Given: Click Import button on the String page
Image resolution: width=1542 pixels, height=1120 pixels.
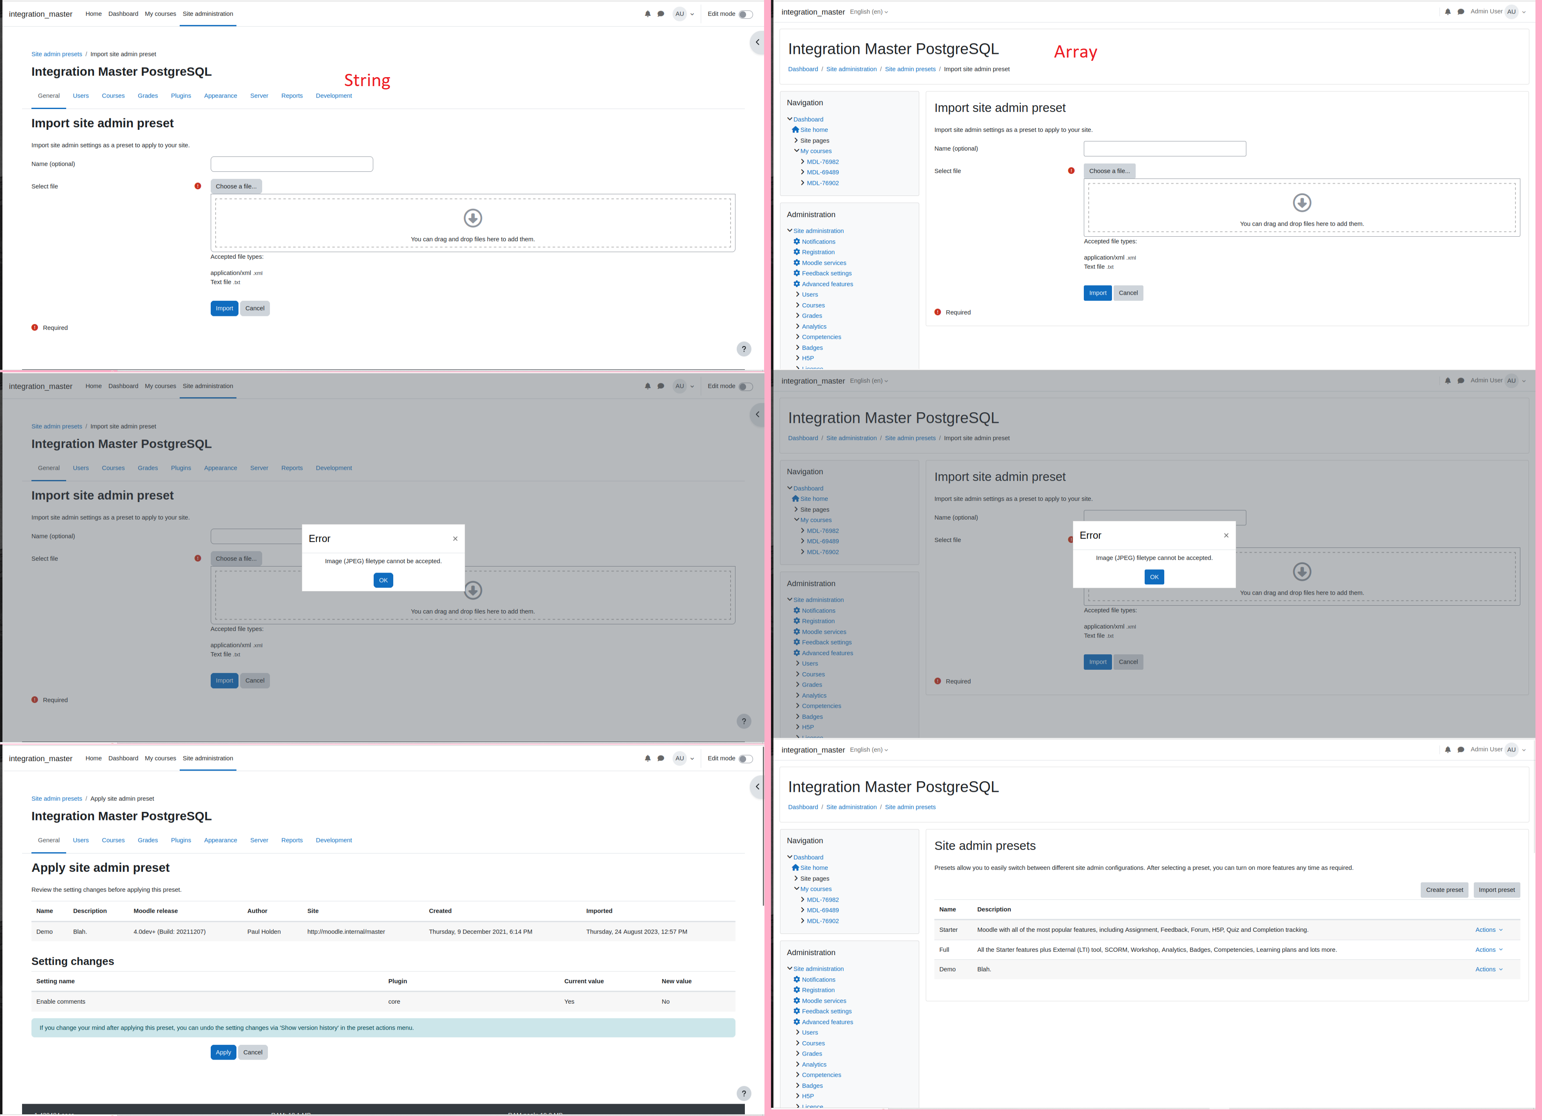Looking at the screenshot, I should point(224,309).
